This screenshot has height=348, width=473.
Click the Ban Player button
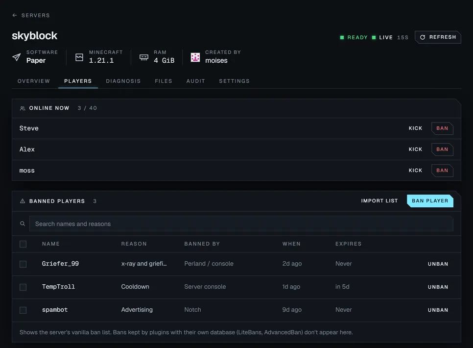(x=430, y=201)
